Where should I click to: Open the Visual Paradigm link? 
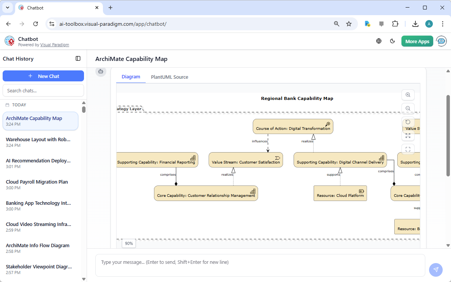click(54, 44)
